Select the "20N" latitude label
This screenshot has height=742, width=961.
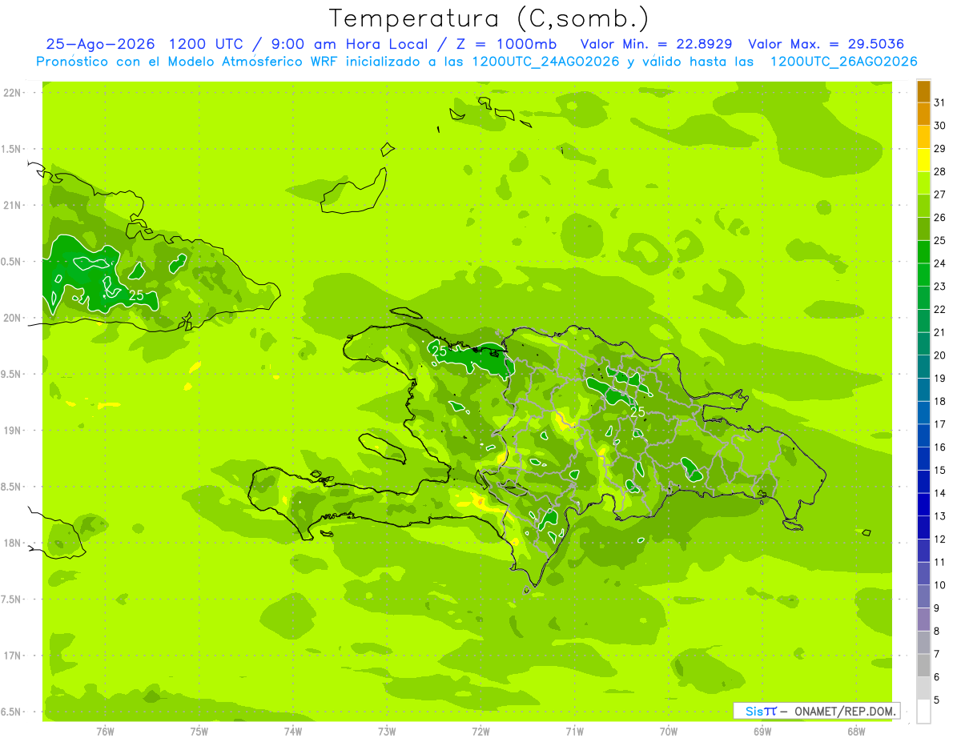coord(12,318)
